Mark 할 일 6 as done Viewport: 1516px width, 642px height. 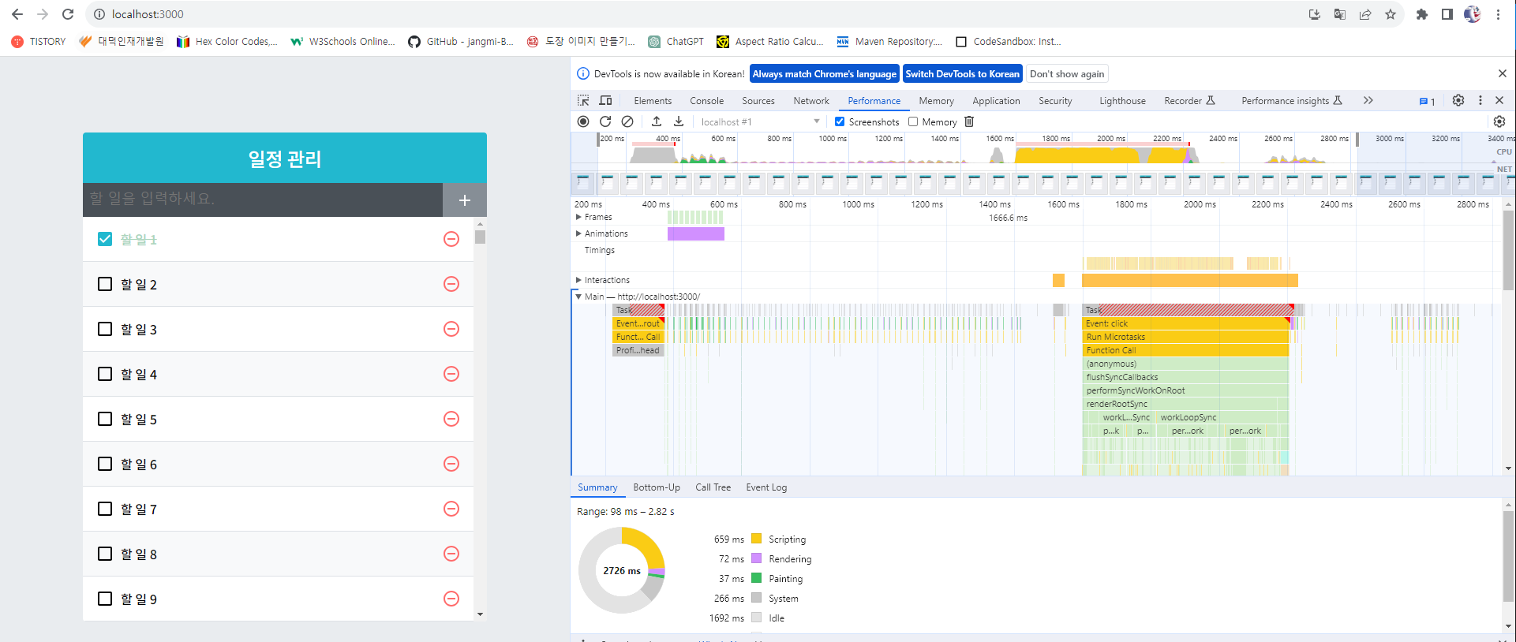(105, 464)
